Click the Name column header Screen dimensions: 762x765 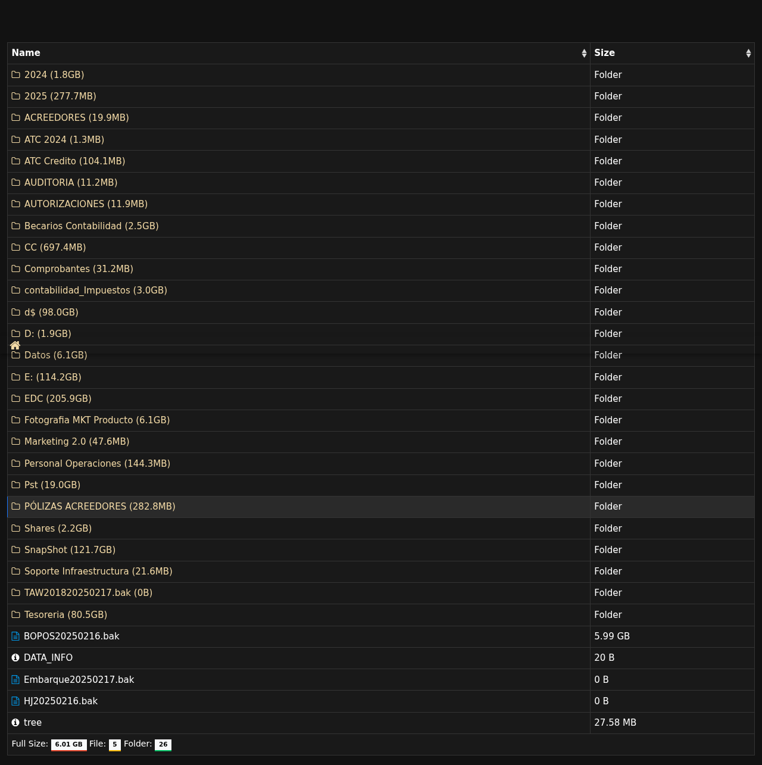pyautogui.click(x=26, y=53)
